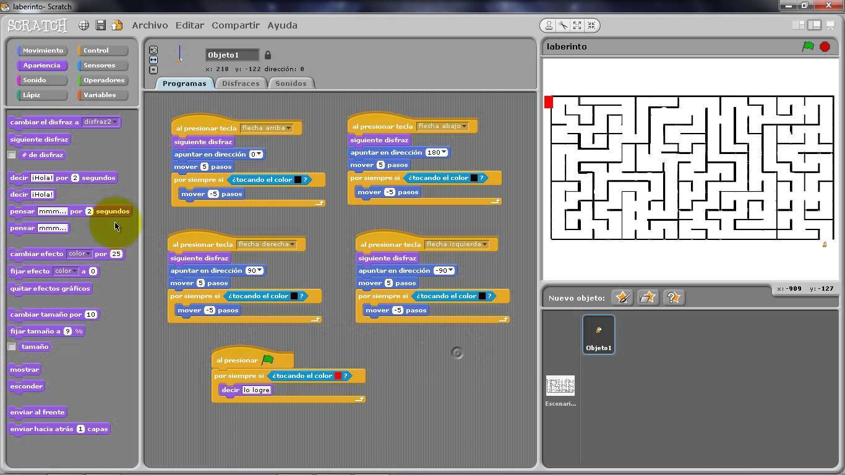Click the save project floppy icon
Image resolution: width=845 pixels, height=475 pixels.
coord(100,25)
